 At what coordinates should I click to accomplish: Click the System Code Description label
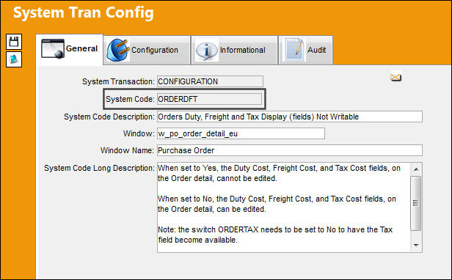[x=109, y=117]
